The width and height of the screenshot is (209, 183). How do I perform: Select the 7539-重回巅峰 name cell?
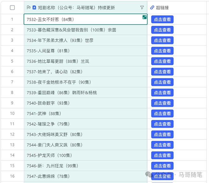62,93
